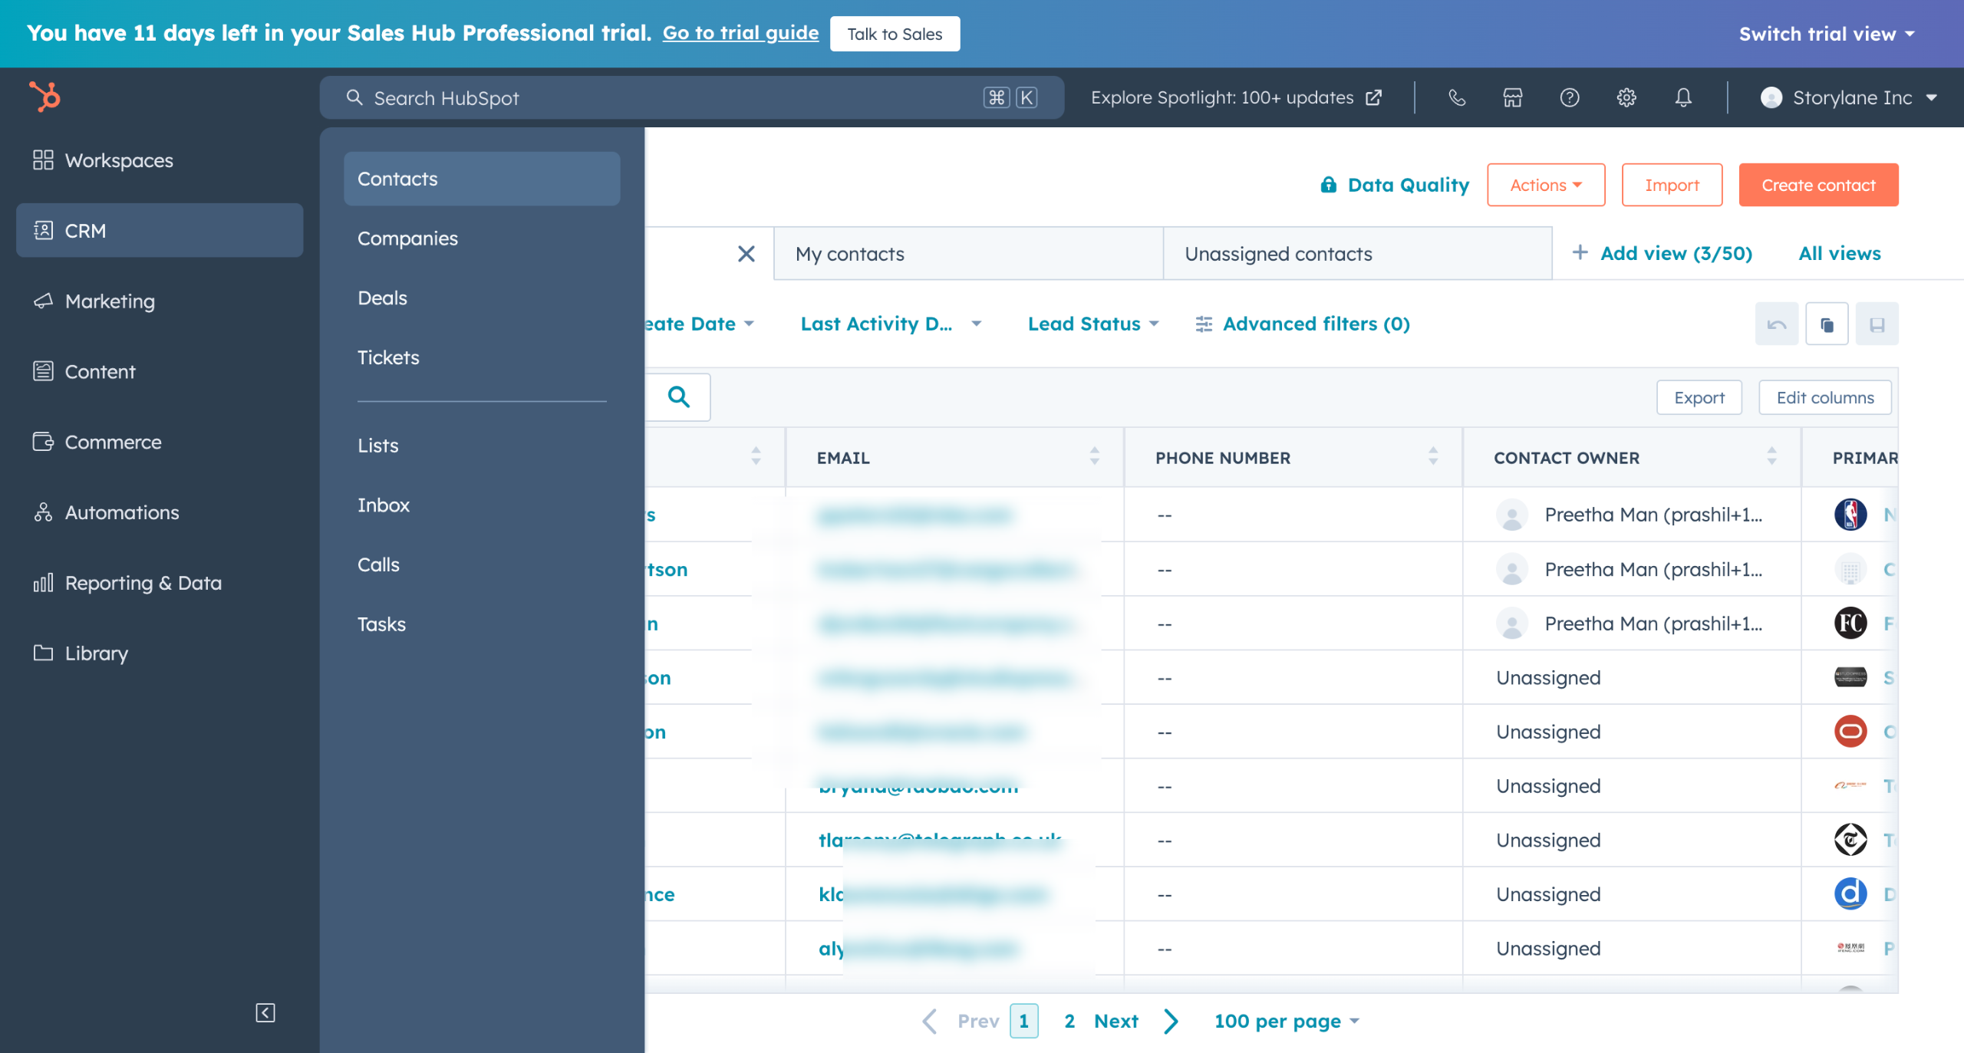The width and height of the screenshot is (1964, 1053).
Task: Sort by the Phone Number column arrows
Action: tap(1433, 457)
